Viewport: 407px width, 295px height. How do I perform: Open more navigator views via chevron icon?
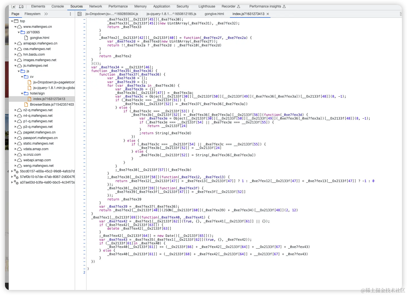(x=46, y=14)
